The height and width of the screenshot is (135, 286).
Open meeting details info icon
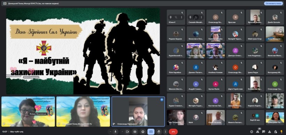pyautogui.click(x=252, y=132)
